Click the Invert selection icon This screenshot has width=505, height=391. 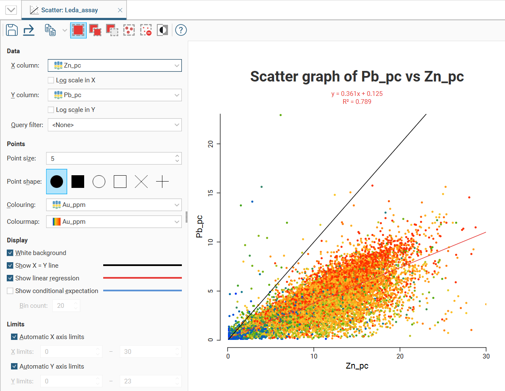pyautogui.click(x=162, y=30)
